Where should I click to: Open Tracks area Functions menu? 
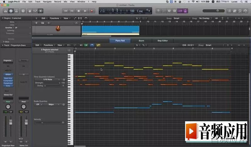56,18
